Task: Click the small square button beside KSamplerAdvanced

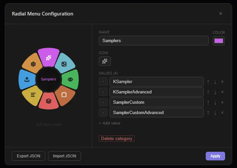Action: [x=103, y=92]
